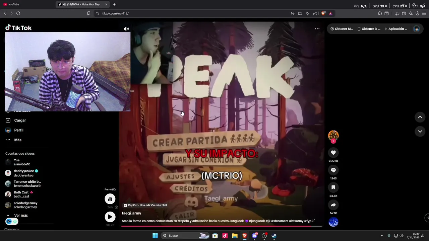Open video comments bubble
Image resolution: width=429 pixels, height=241 pixels.
point(333,170)
